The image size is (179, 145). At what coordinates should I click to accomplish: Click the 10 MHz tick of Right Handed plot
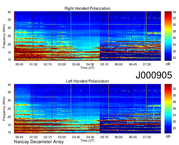tap(9, 60)
